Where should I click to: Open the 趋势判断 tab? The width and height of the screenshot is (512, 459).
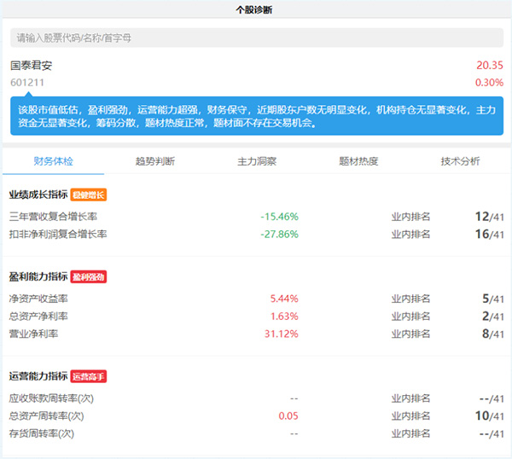tap(154, 161)
